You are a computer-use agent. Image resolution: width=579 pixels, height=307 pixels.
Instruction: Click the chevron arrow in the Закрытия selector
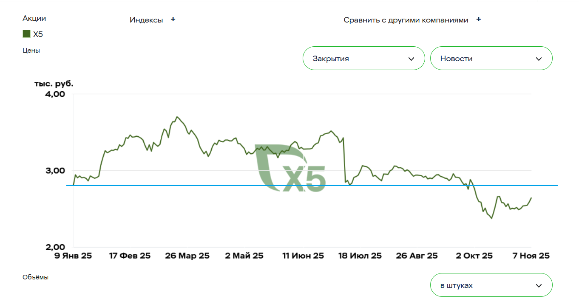tap(411, 59)
